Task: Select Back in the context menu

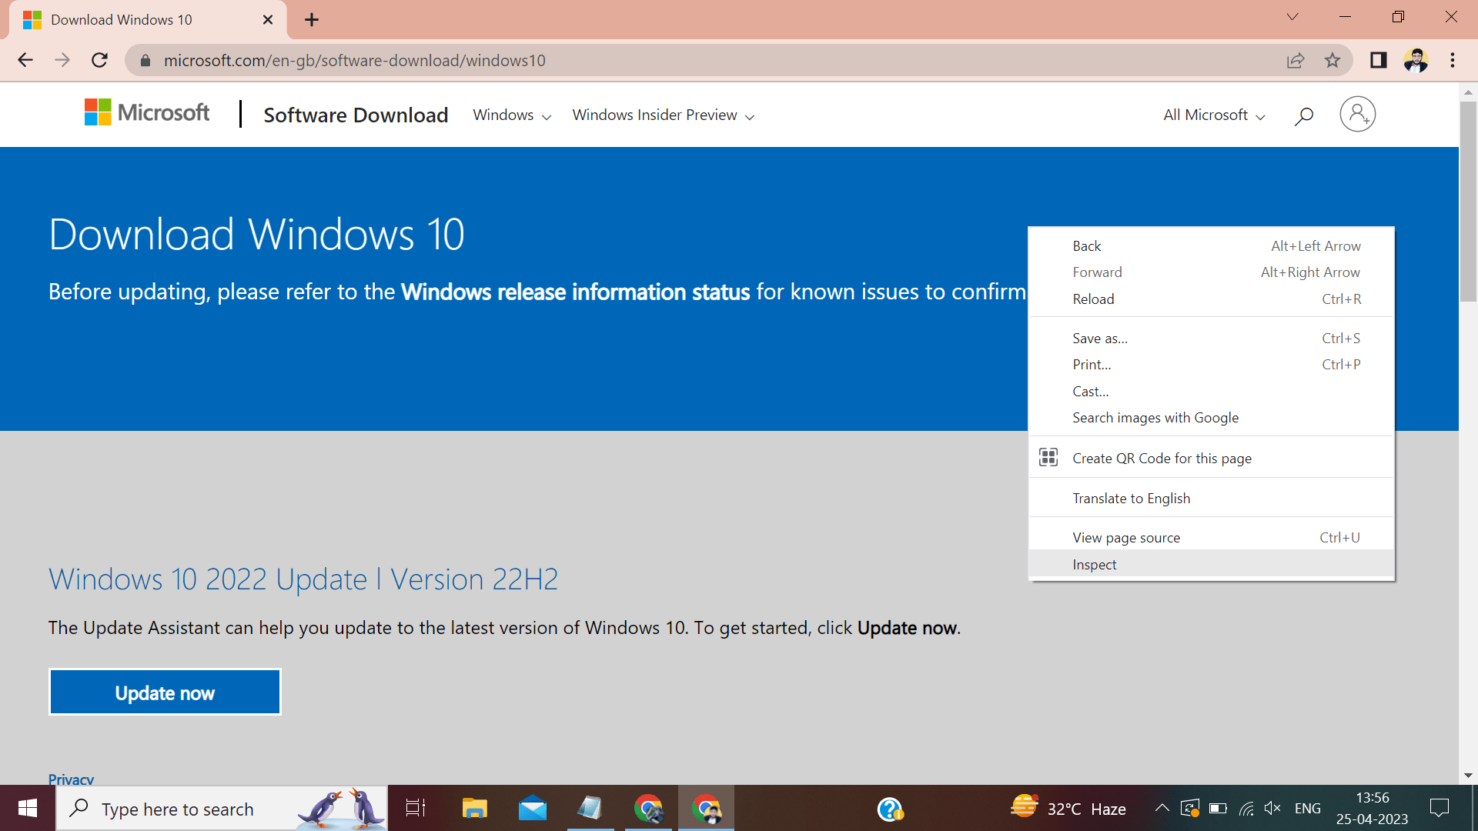Action: point(1211,246)
